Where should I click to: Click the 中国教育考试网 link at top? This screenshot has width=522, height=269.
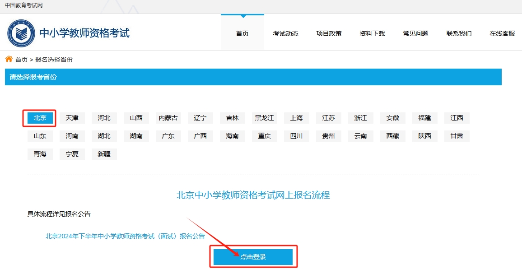(23, 5)
